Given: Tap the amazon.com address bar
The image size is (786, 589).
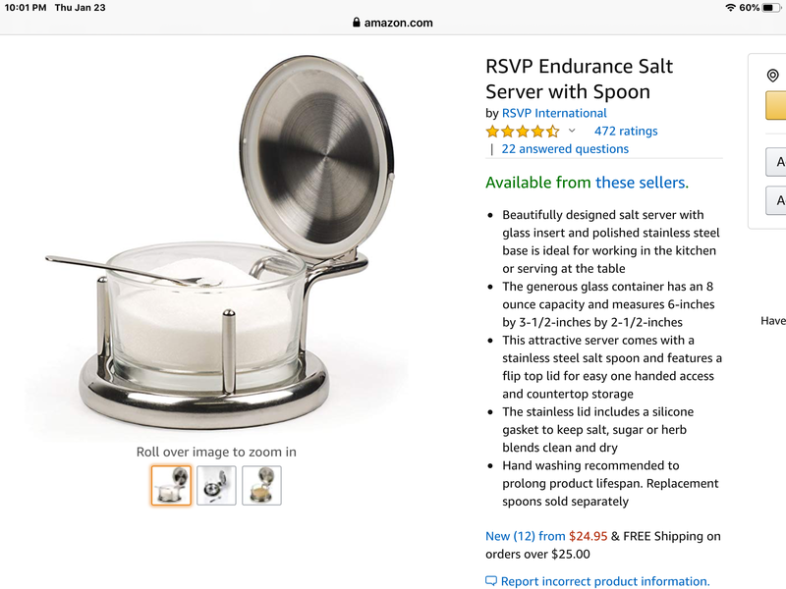Looking at the screenshot, I should point(393,23).
